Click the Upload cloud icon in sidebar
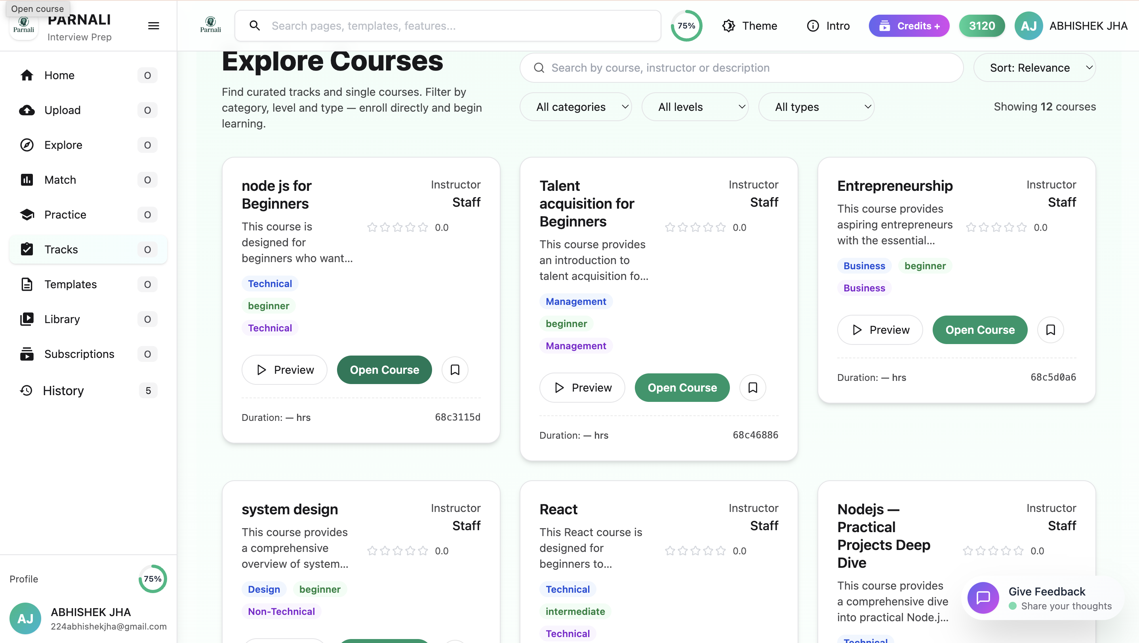1139x643 pixels. click(27, 110)
